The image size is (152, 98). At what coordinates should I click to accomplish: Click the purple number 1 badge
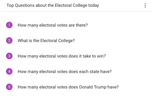(x=9, y=25)
